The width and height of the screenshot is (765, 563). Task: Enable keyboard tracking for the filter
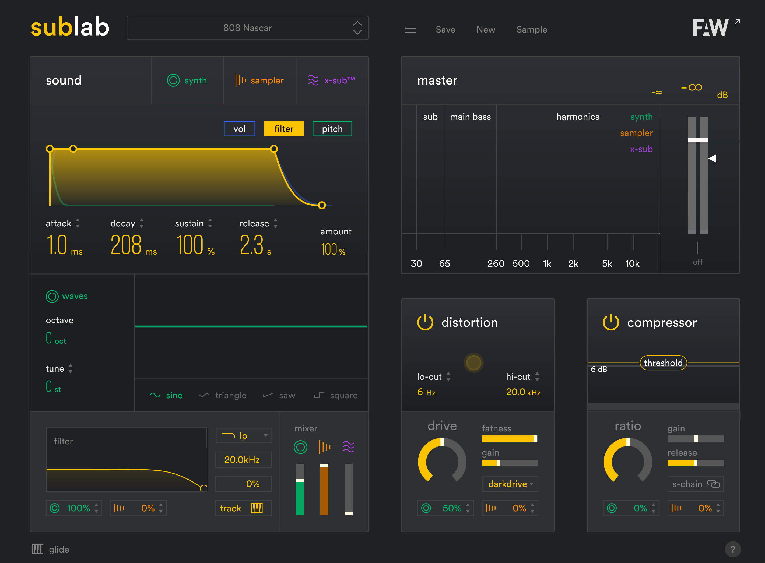pos(243,508)
